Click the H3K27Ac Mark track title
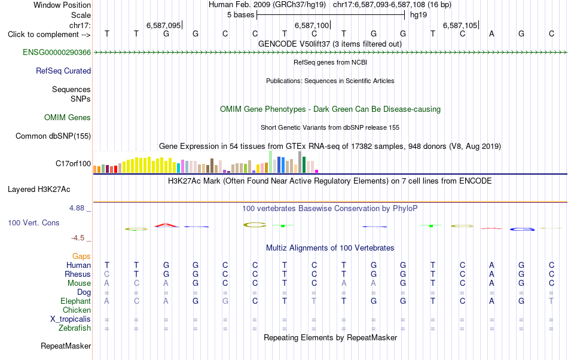Screen dimensions: 568x360 point(330,181)
